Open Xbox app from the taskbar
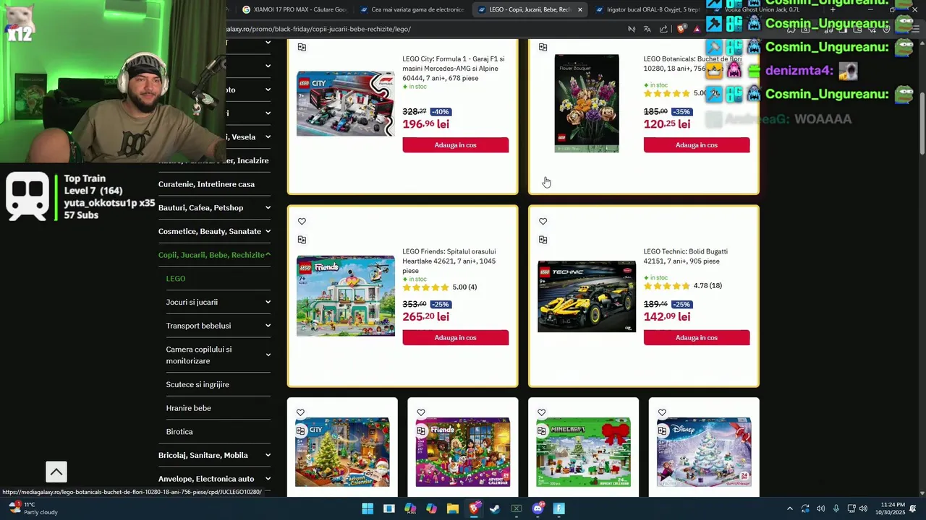The height and width of the screenshot is (520, 926). point(517,508)
